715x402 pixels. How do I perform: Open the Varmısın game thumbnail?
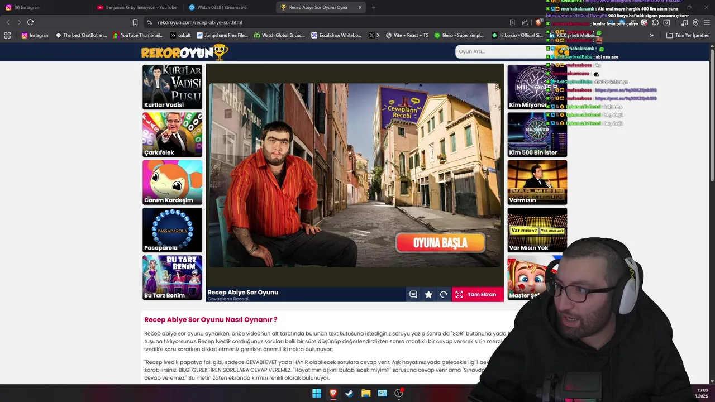[x=537, y=182]
